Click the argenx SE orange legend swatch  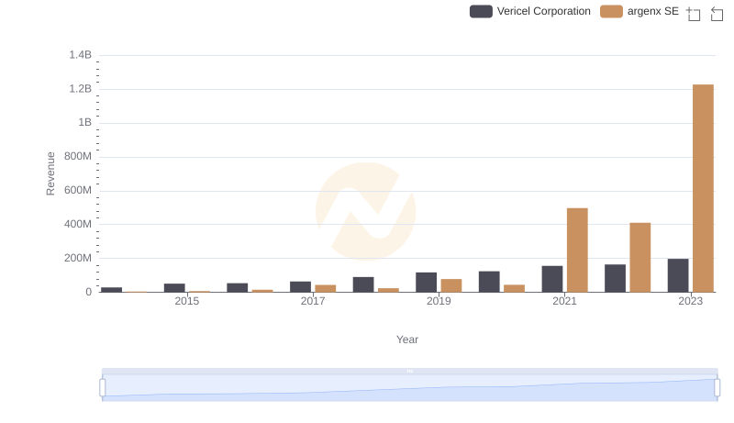[x=611, y=11]
